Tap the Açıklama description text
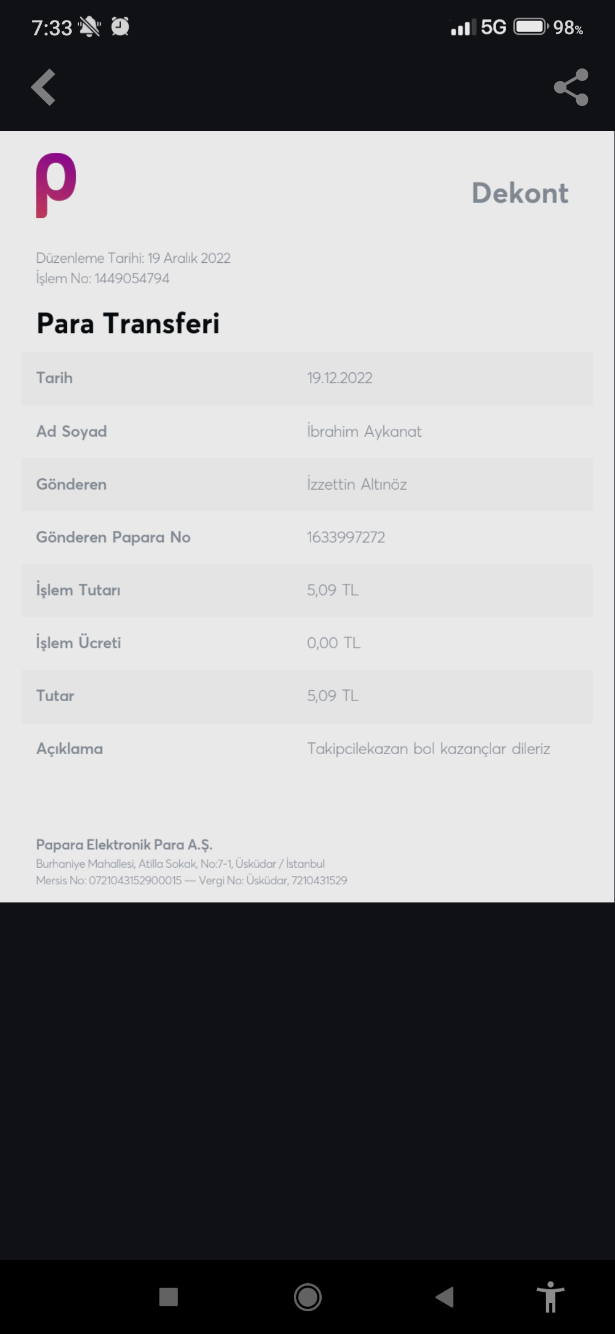 click(428, 749)
